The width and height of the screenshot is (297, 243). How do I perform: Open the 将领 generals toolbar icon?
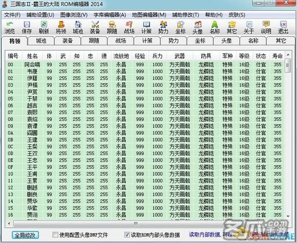61,28
